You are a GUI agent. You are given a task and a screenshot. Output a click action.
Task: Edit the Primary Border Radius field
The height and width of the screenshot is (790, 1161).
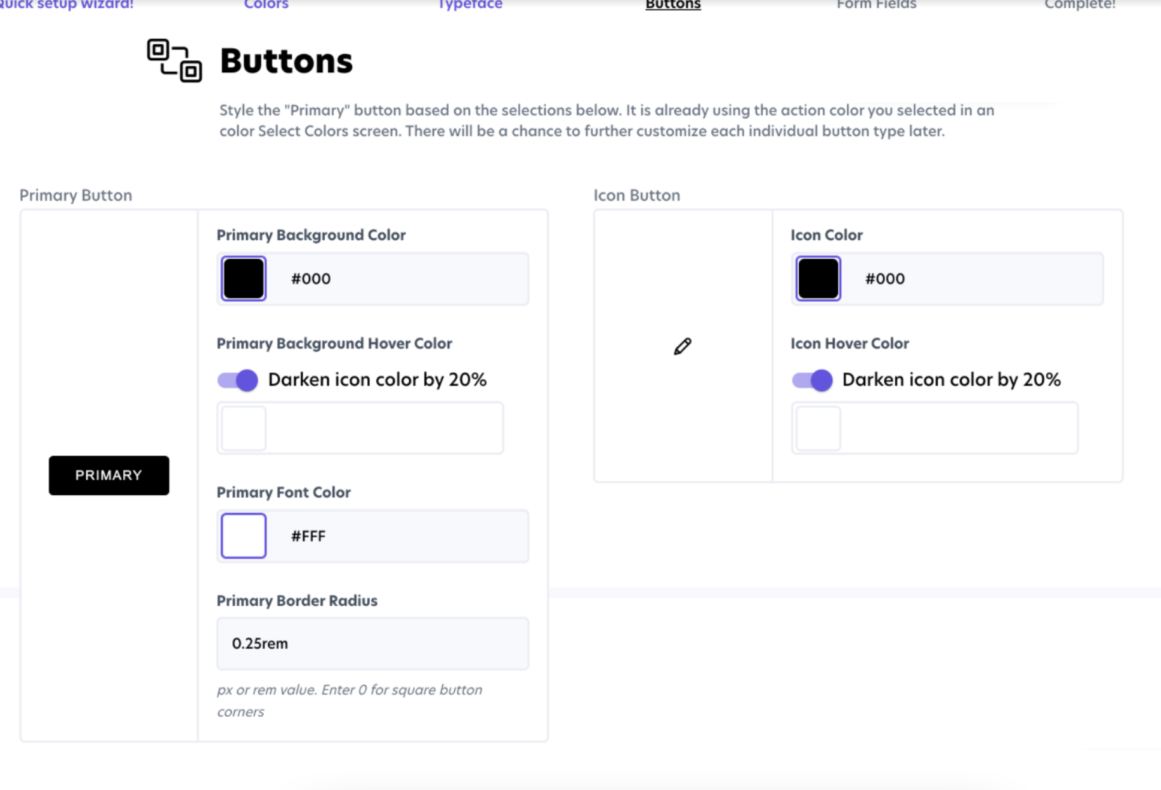pos(372,644)
